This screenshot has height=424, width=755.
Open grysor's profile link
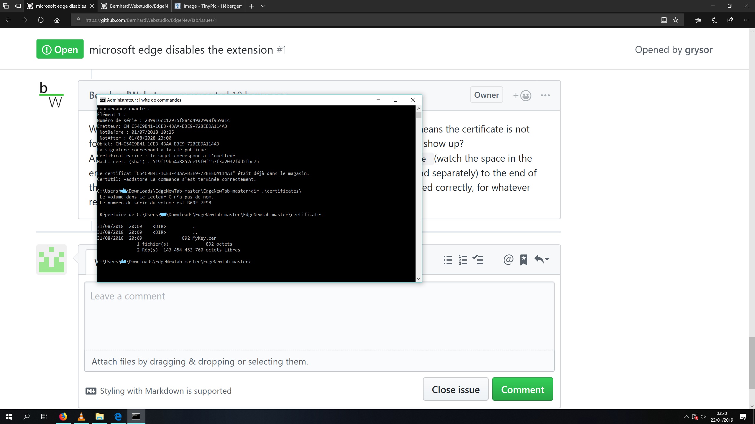(698, 49)
